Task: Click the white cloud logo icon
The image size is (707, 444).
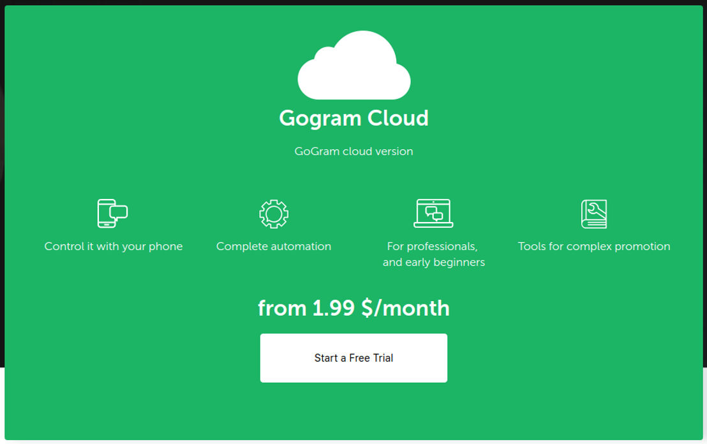Action: 354,65
